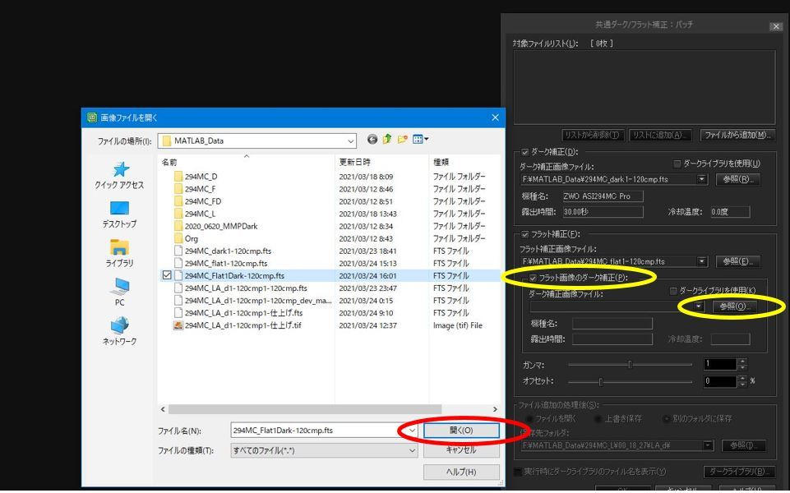Select the 294MC_FD folder icon
The width and height of the screenshot is (790, 493).
point(178,201)
